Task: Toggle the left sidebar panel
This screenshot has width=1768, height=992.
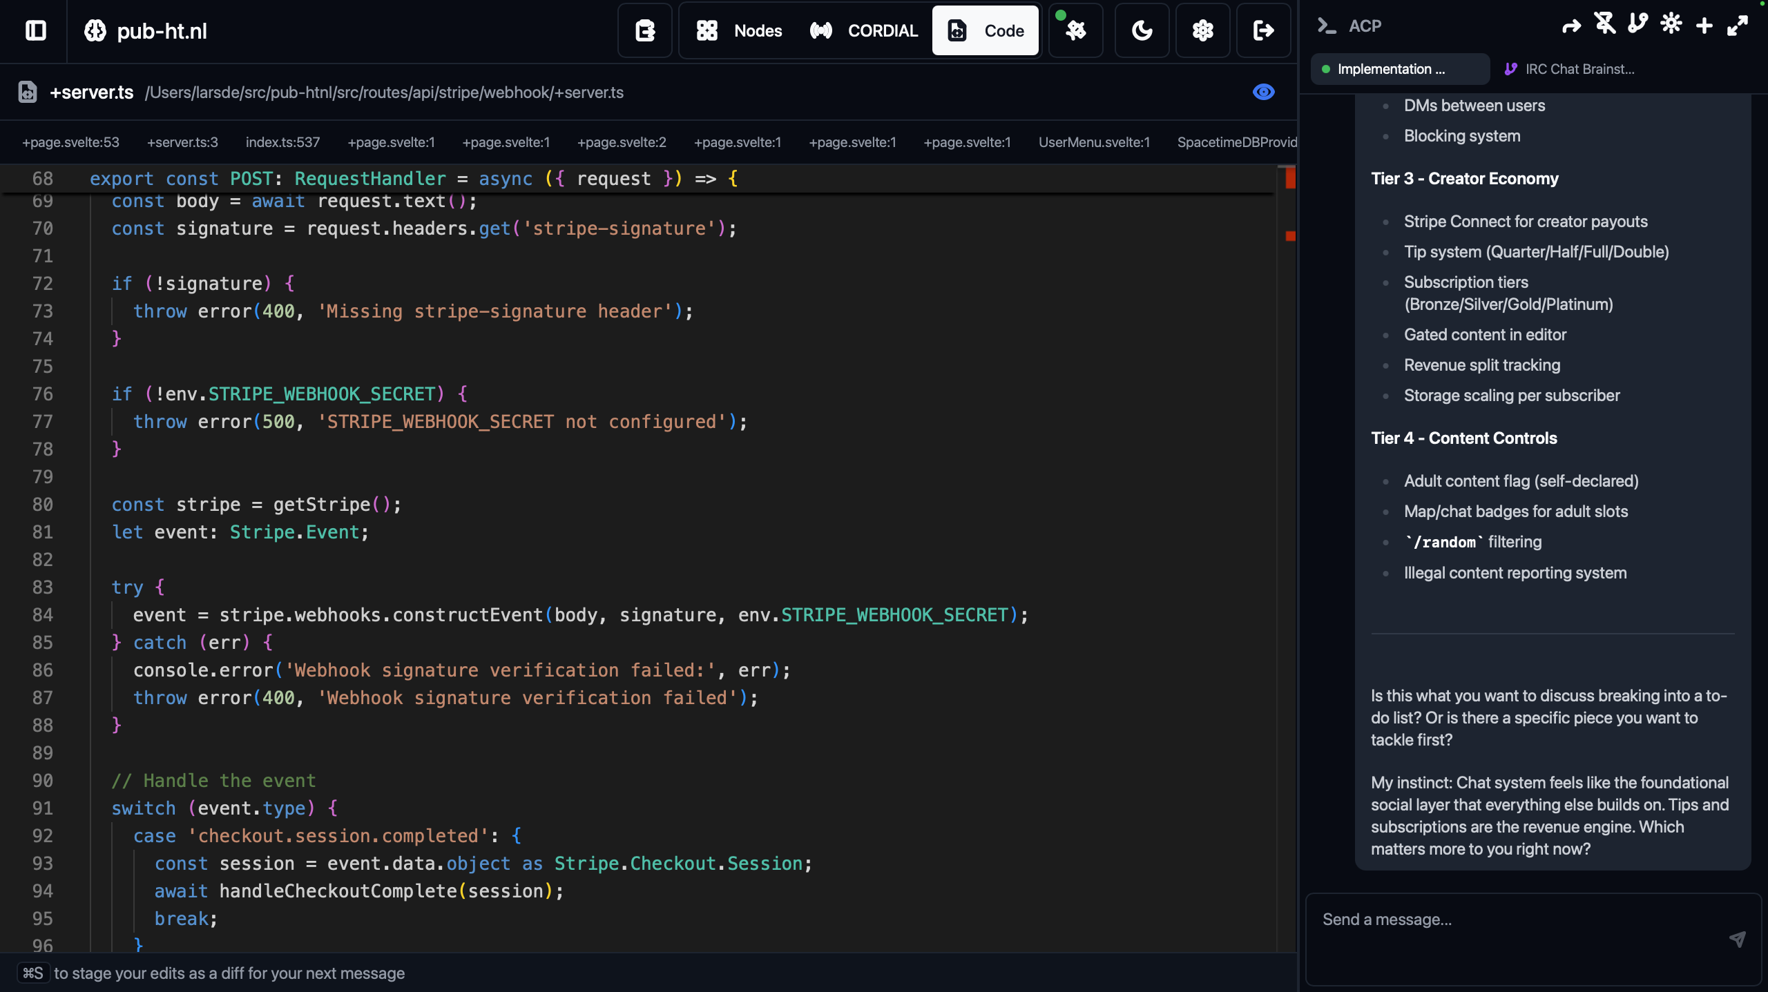Action: coord(36,30)
